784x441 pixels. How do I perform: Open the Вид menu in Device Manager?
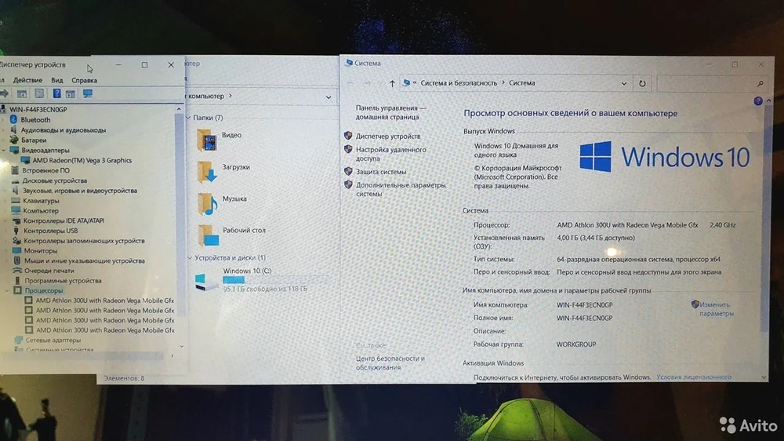(x=57, y=80)
